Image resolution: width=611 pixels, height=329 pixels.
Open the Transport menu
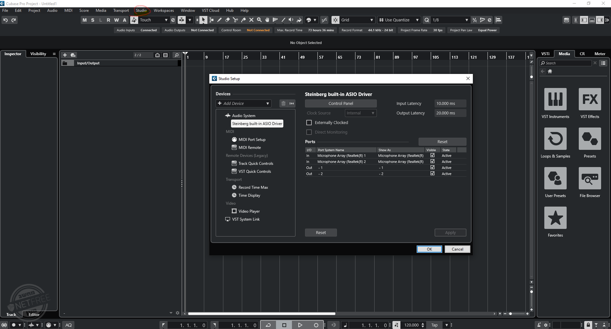pyautogui.click(x=121, y=10)
